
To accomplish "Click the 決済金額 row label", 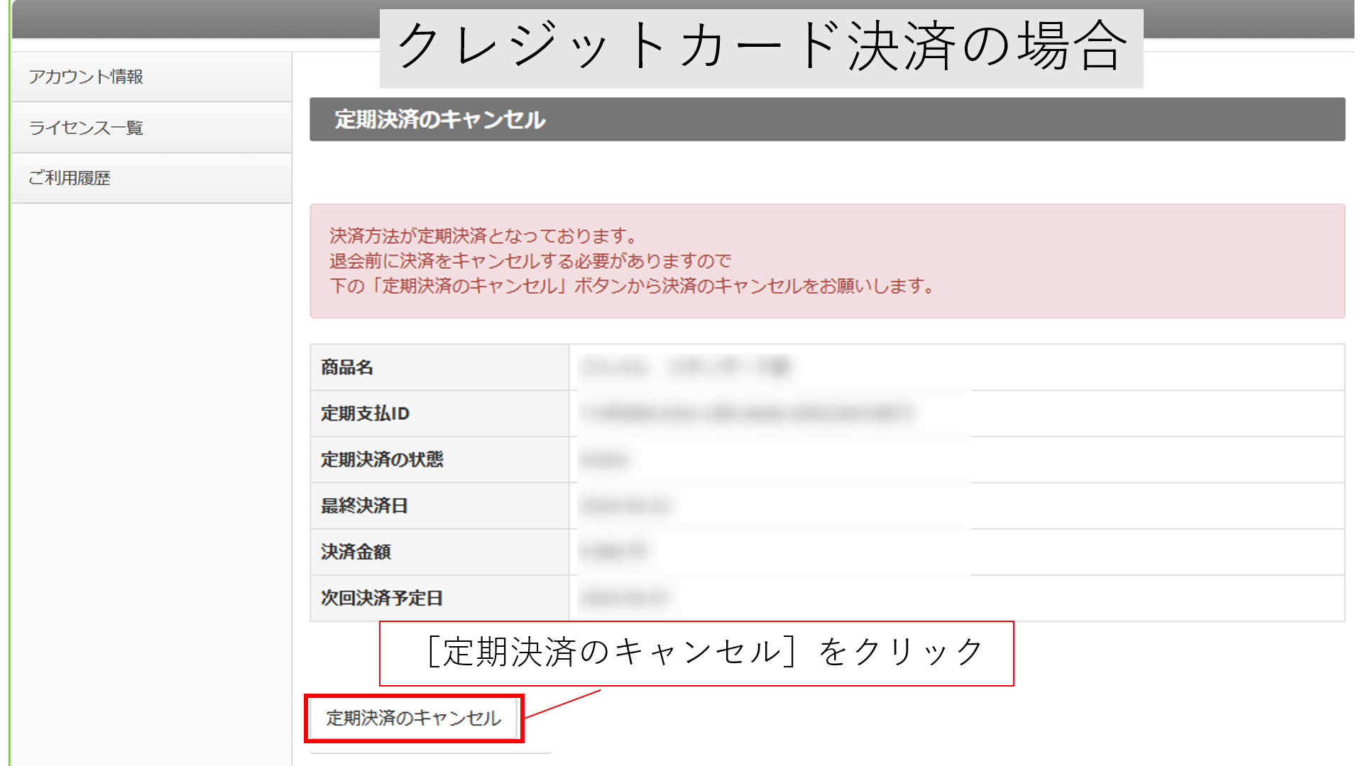I will 356,552.
